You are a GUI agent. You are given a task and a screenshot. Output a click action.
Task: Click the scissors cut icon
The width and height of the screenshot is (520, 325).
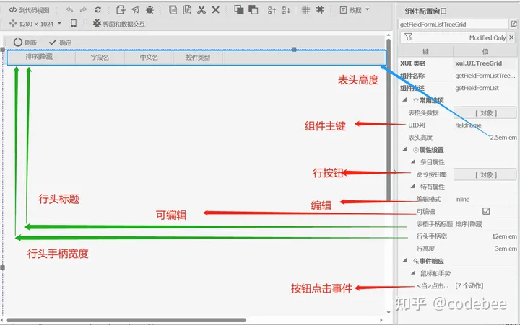(x=201, y=10)
